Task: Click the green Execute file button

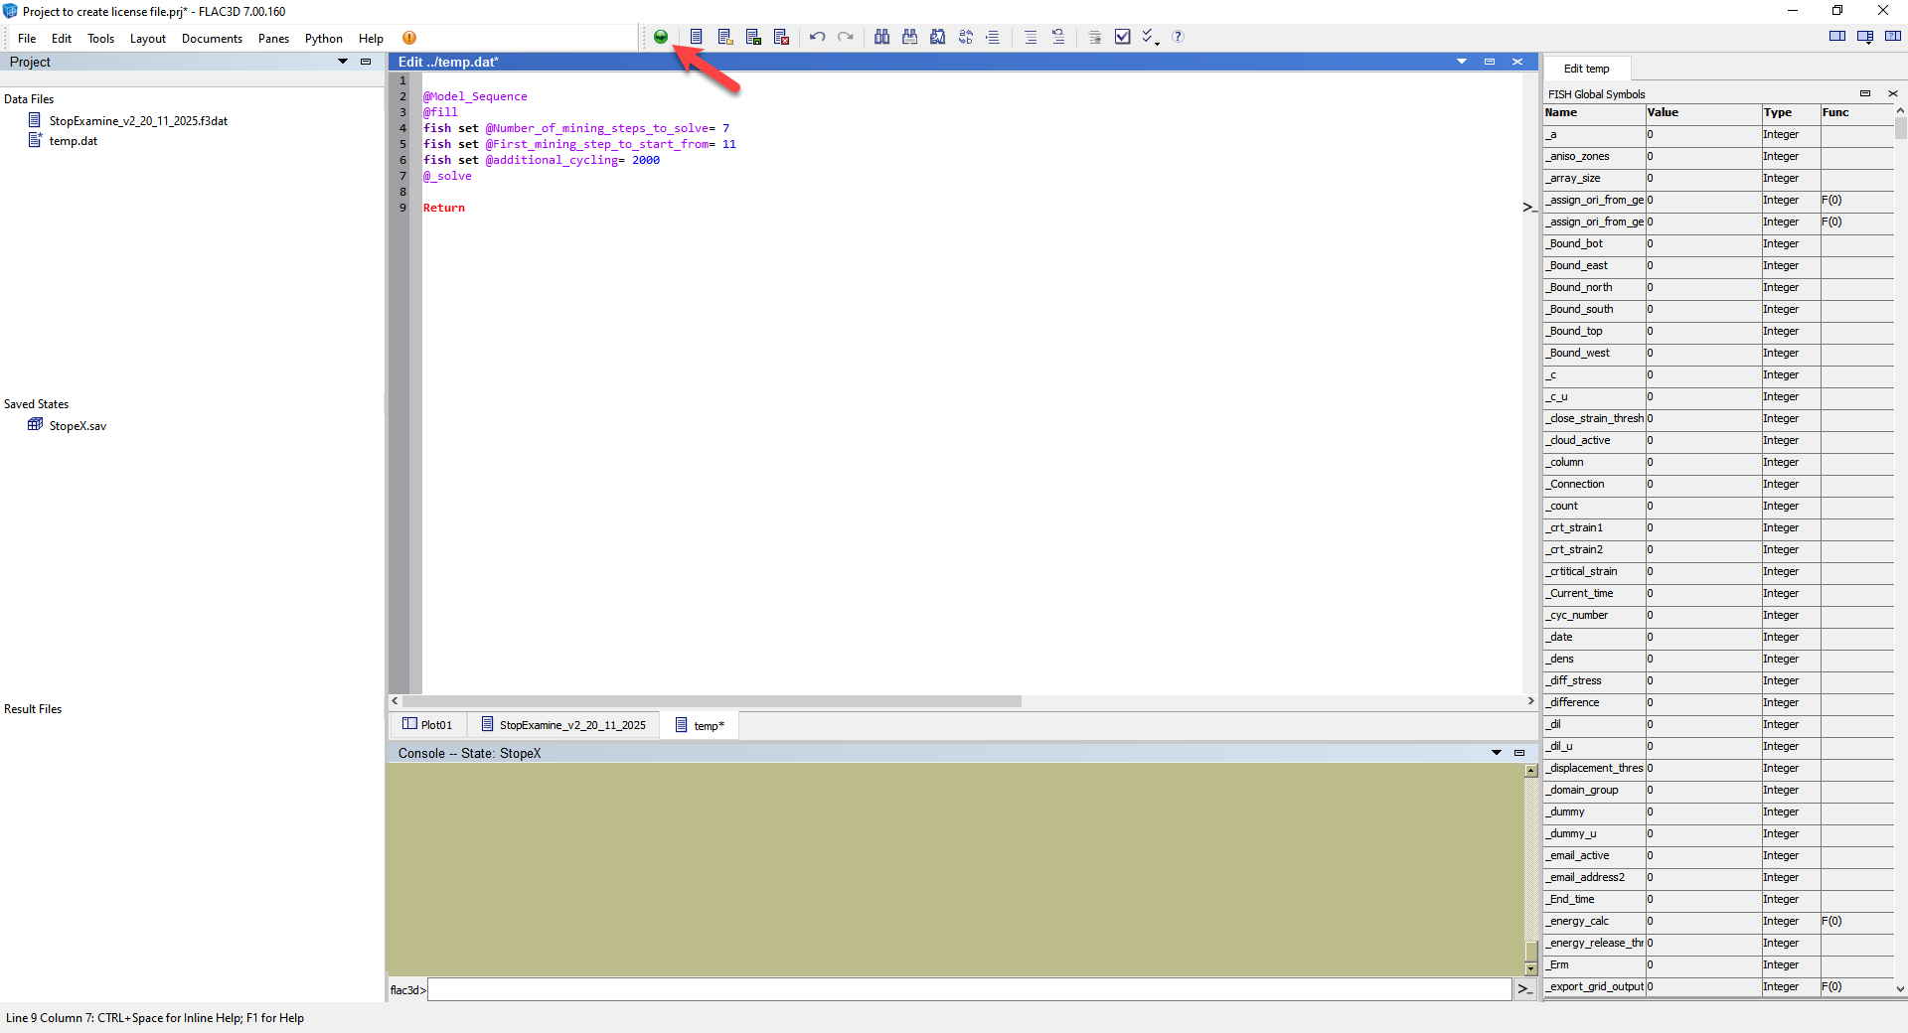Action: click(x=661, y=37)
